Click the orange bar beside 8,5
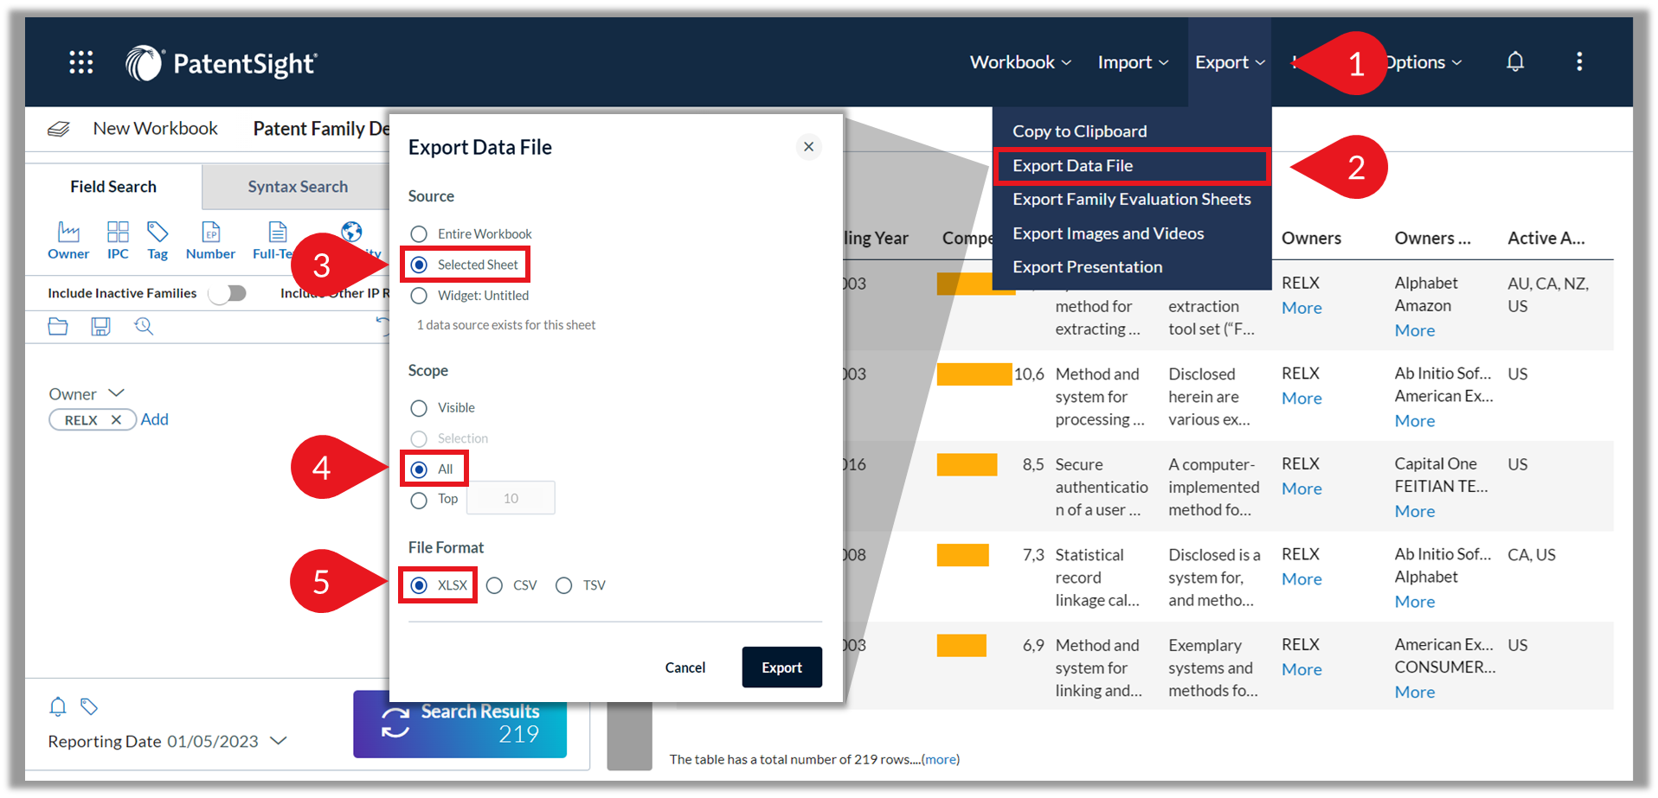The height and width of the screenshot is (798, 1658). coord(967,465)
